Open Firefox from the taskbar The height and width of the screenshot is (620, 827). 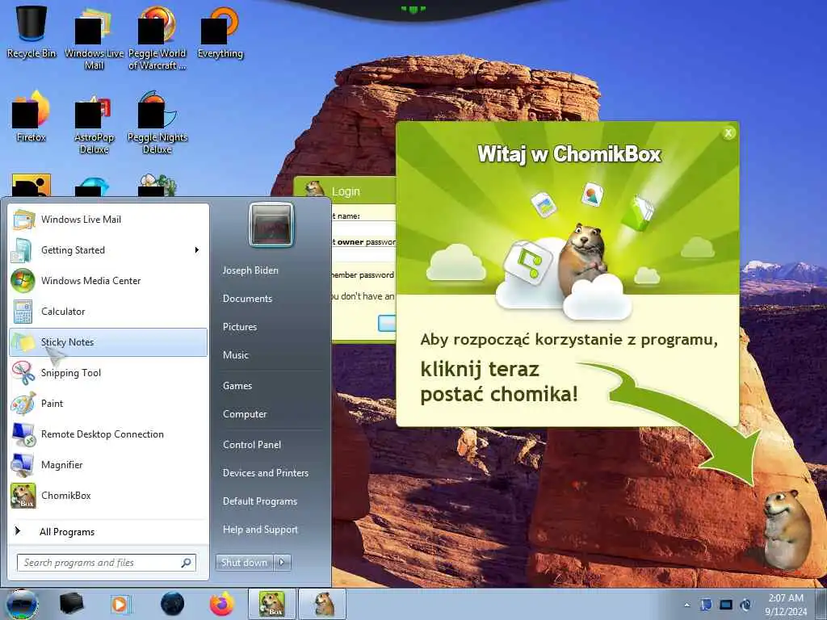click(222, 604)
